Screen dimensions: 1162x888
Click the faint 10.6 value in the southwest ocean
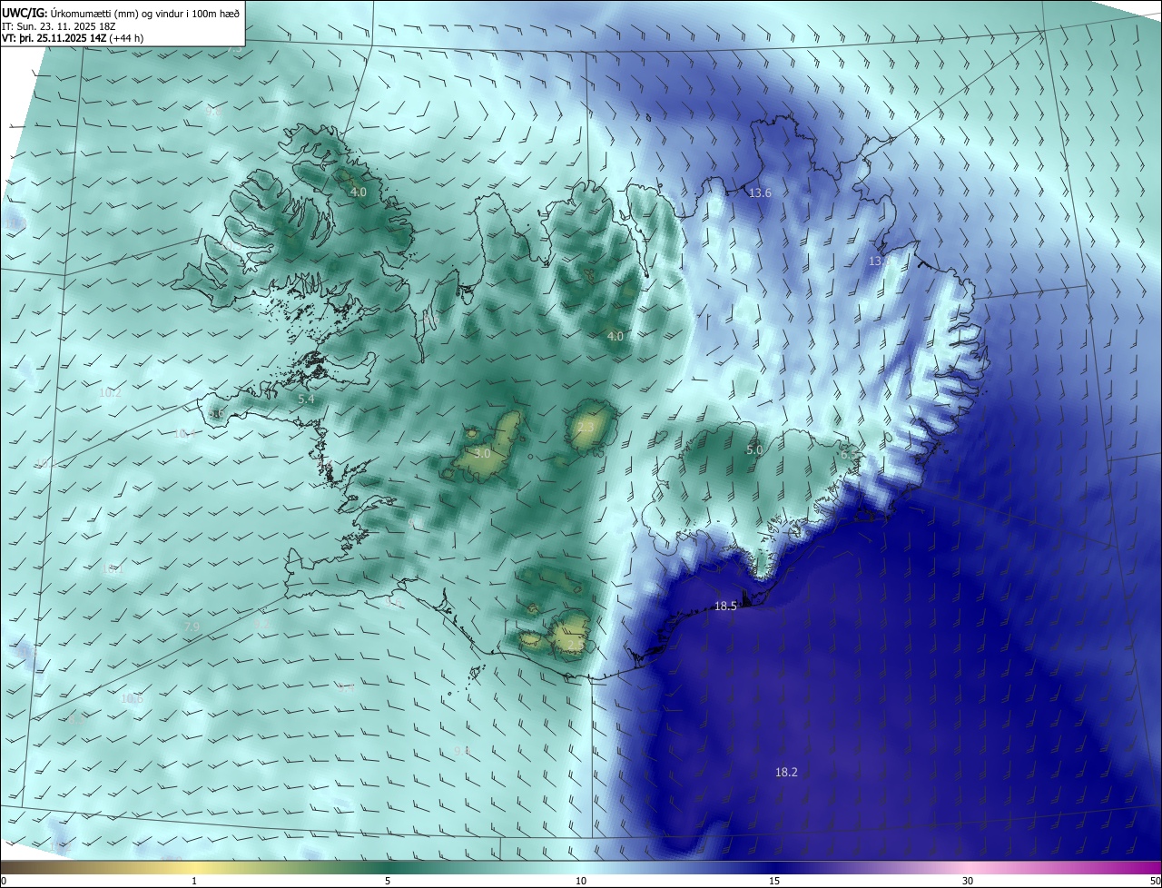pos(132,698)
